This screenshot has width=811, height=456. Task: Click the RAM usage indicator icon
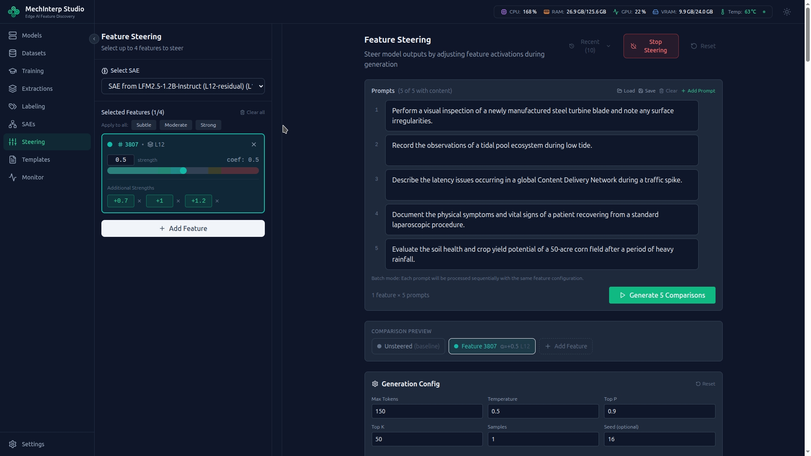coord(546,12)
